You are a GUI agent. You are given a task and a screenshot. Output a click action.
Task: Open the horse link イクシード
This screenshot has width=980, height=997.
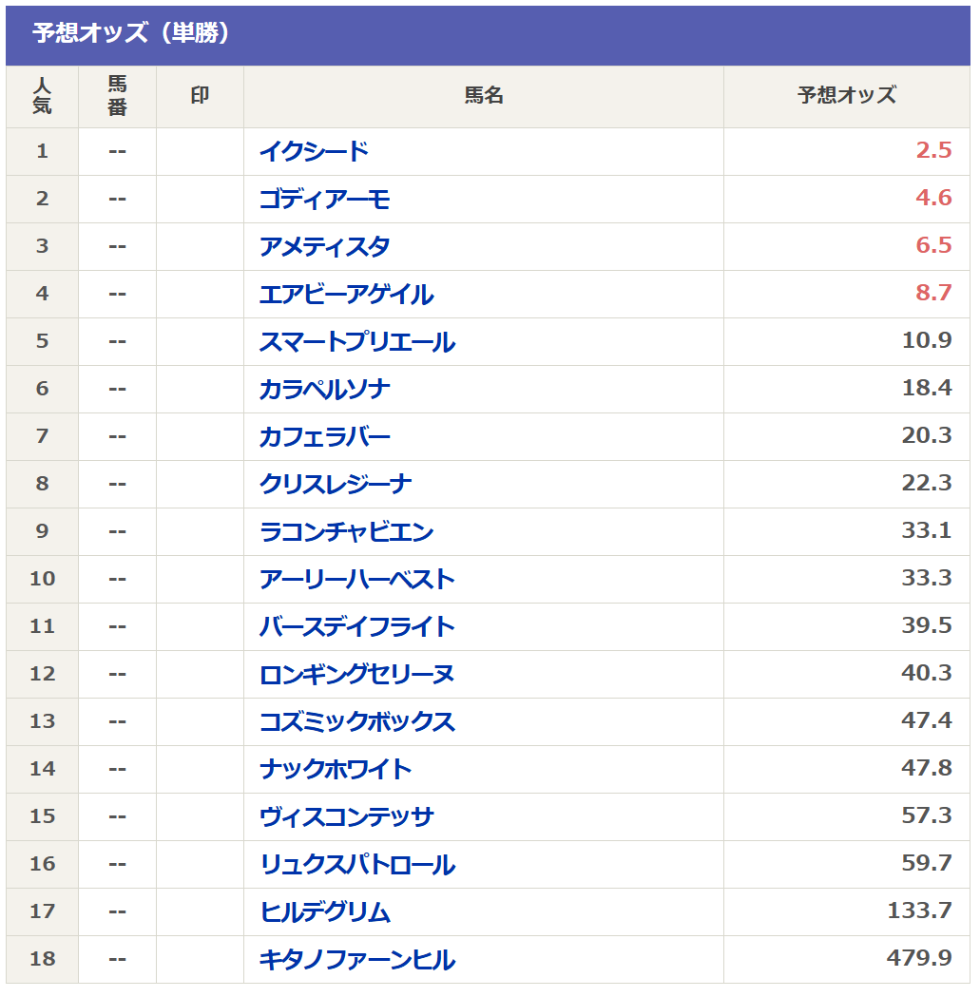(x=314, y=151)
